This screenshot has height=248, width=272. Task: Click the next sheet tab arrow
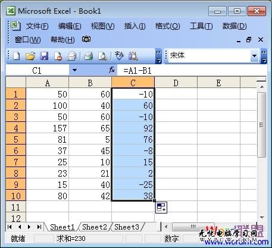pyautogui.click(x=29, y=227)
